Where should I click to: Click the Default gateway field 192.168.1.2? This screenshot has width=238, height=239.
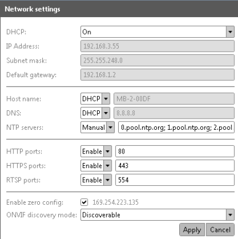158,75
